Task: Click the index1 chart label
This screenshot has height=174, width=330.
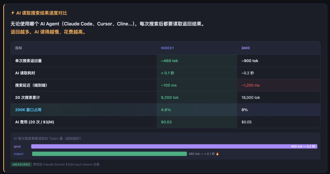Action: coord(19,154)
